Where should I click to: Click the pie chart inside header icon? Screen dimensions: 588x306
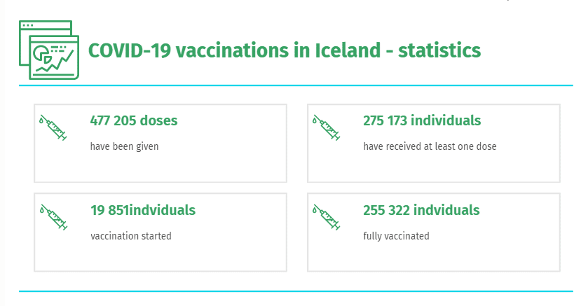41,53
